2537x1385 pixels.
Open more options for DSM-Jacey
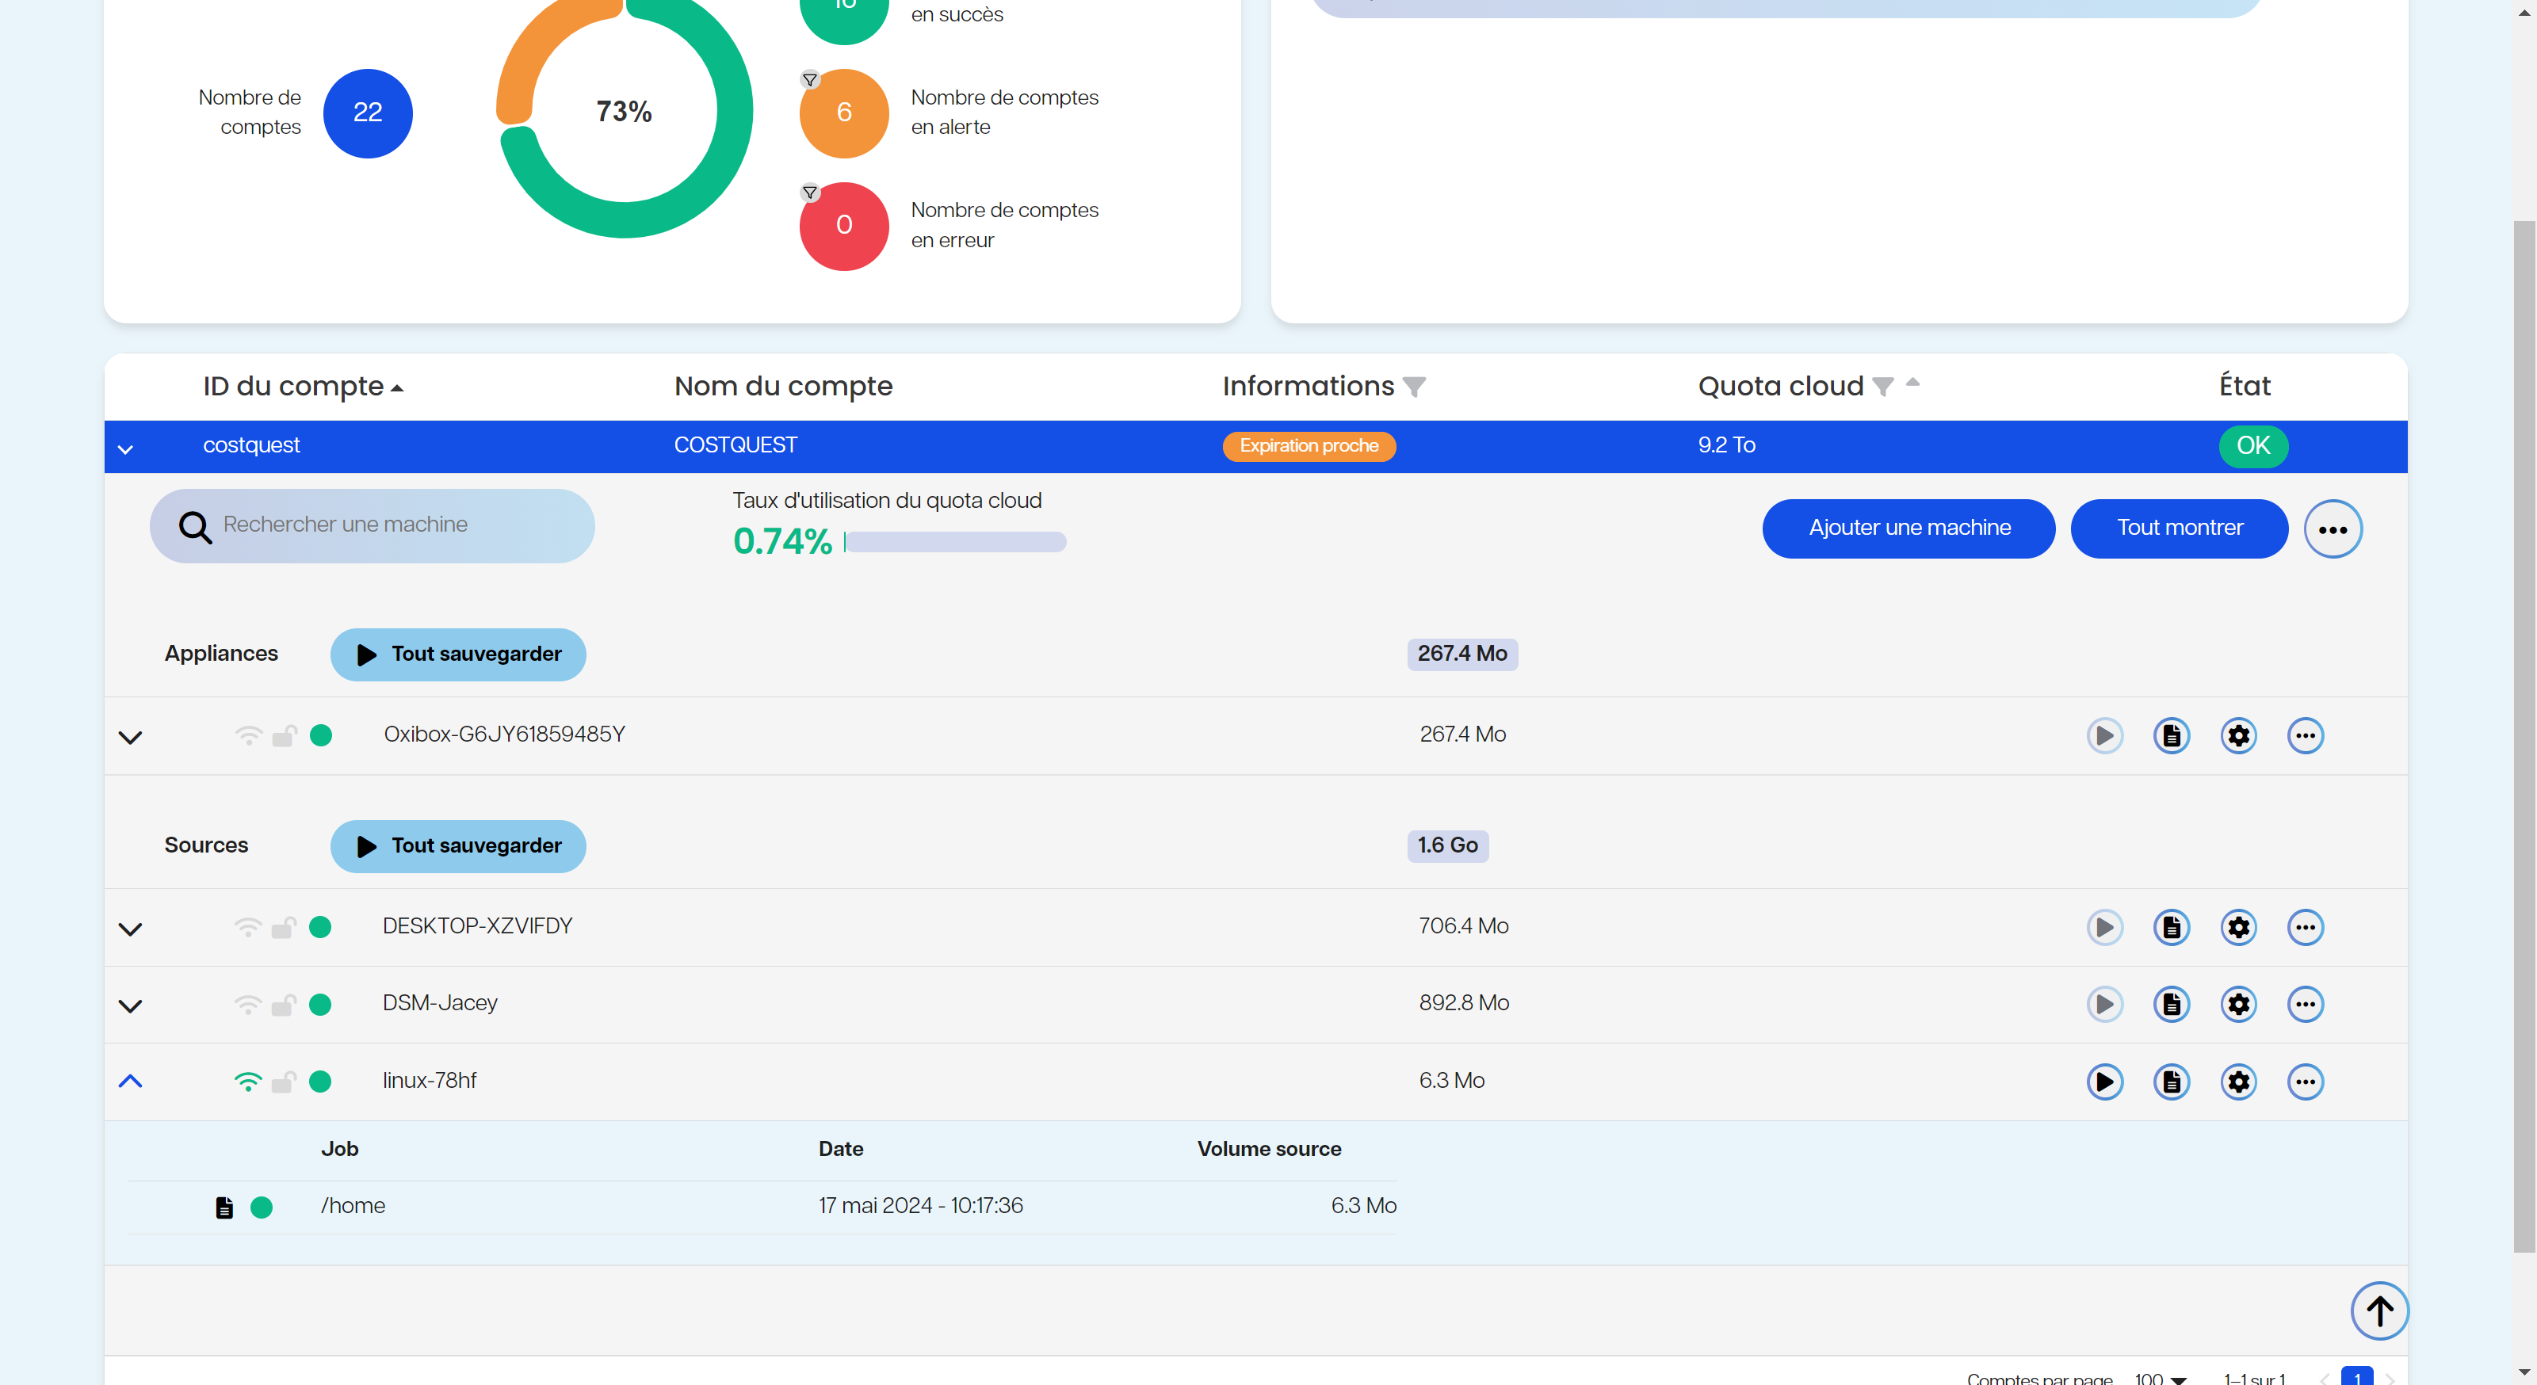(2306, 1004)
